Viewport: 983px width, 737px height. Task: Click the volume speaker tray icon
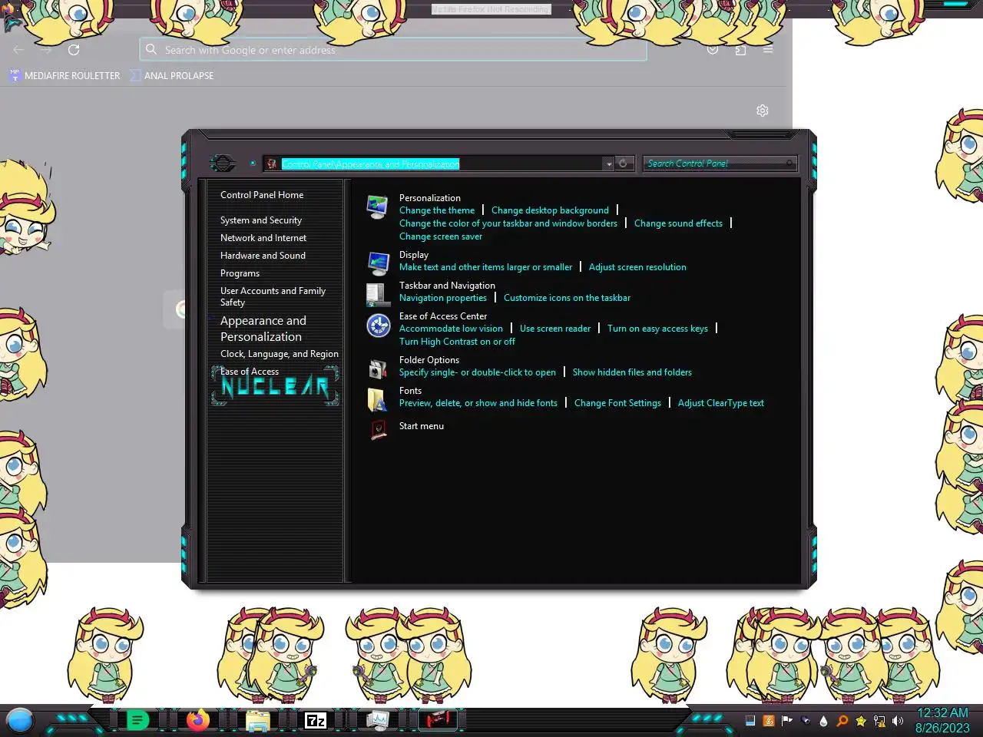pyautogui.click(x=898, y=721)
